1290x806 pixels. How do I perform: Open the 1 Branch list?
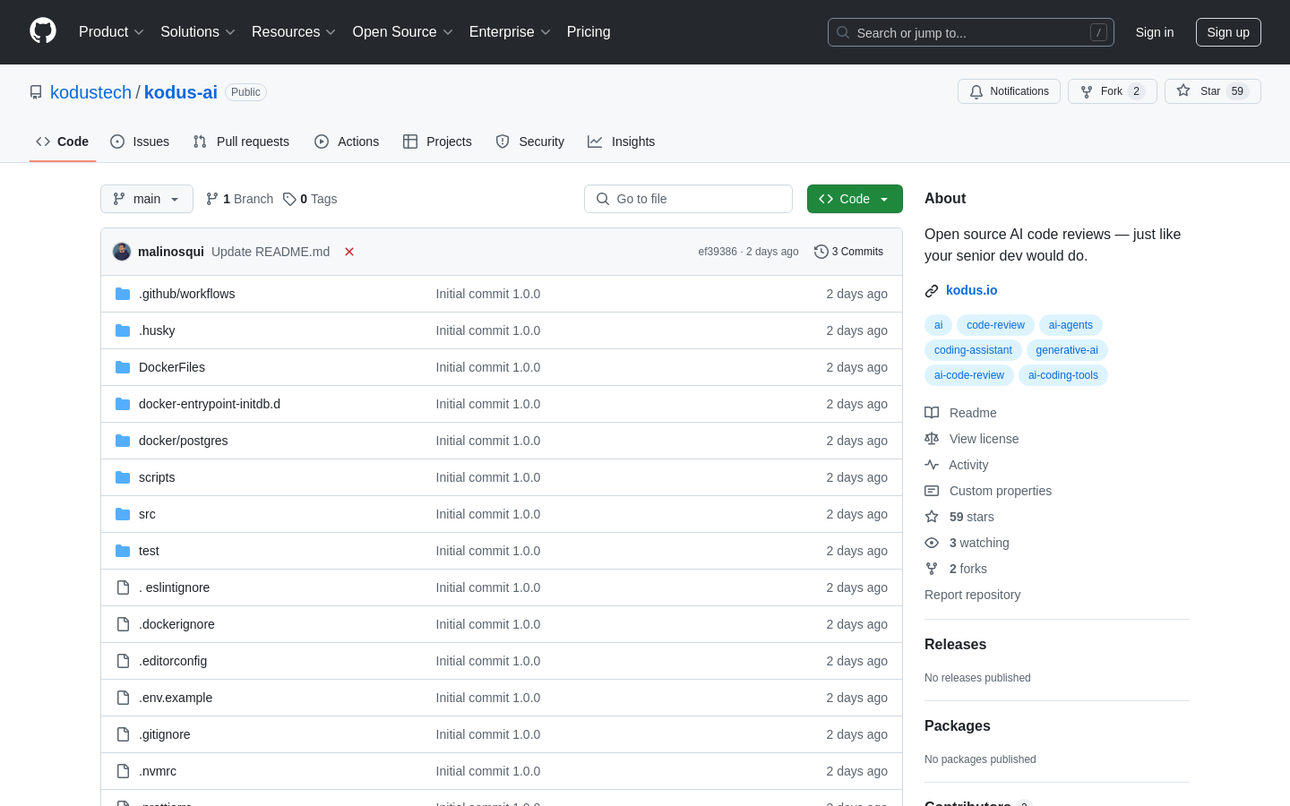[x=239, y=199]
